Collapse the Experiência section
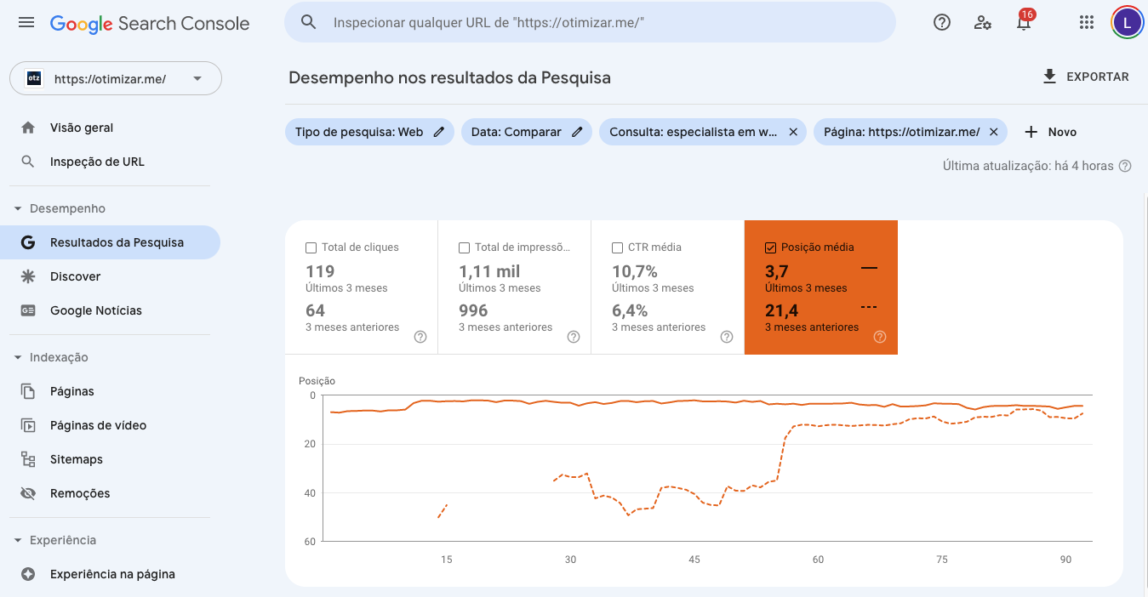 point(18,540)
